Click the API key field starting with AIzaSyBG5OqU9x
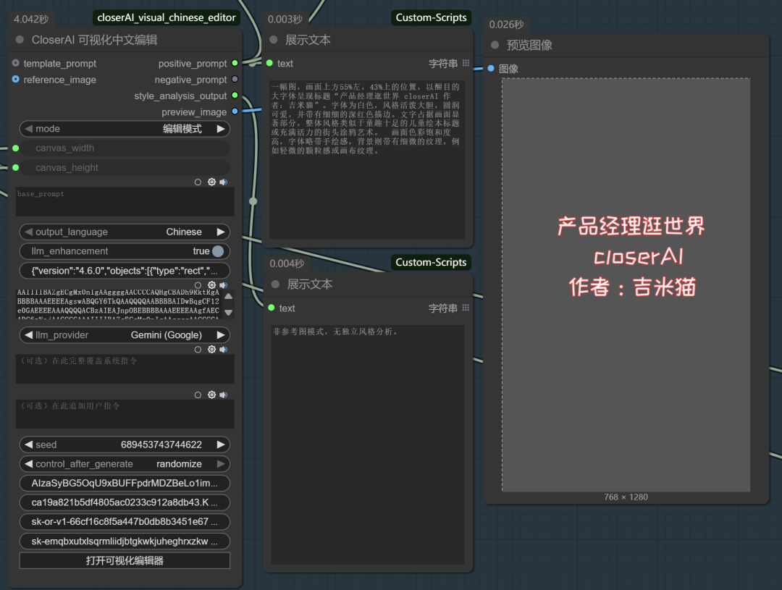Screen dimensions: 782x590 [x=125, y=483]
